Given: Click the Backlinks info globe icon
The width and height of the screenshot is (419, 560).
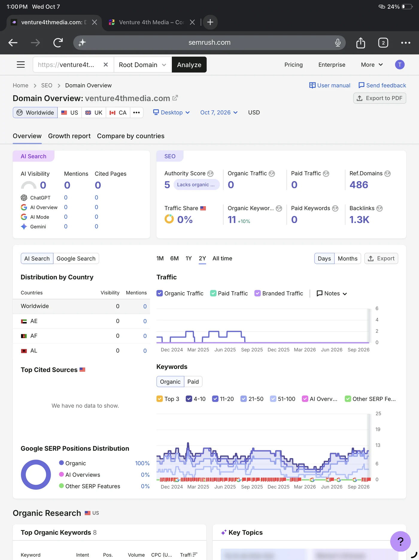Looking at the screenshot, I should click(379, 208).
